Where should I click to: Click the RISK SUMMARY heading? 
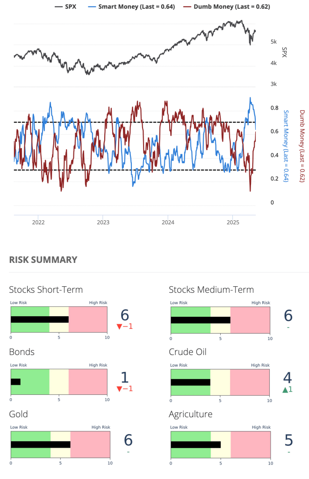(x=43, y=260)
